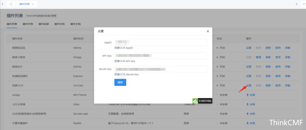Image resolution: width=306 pixels, height=130 pixels.
Task: Select the 插件列表 top page tab
Action: tap(24, 4)
